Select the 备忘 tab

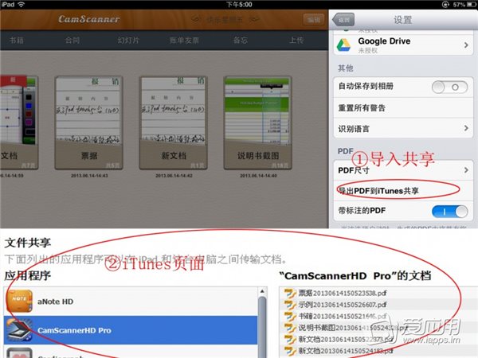(241, 41)
